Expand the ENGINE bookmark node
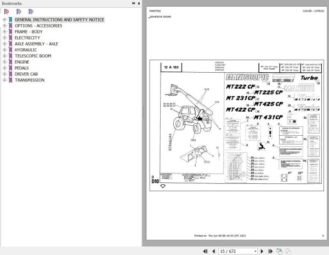 [x=4, y=62]
